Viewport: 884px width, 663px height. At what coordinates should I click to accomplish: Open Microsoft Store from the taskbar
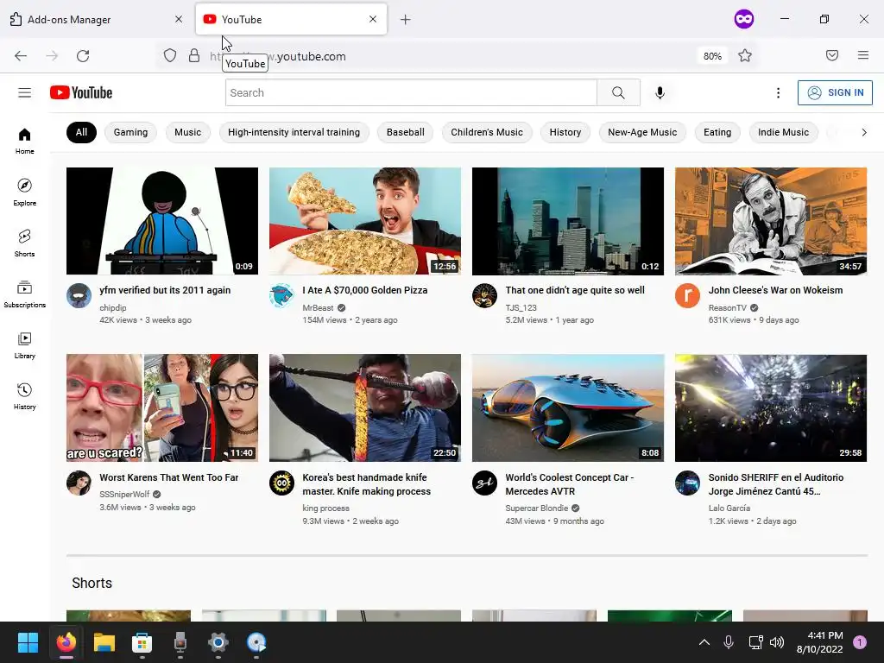(142, 642)
